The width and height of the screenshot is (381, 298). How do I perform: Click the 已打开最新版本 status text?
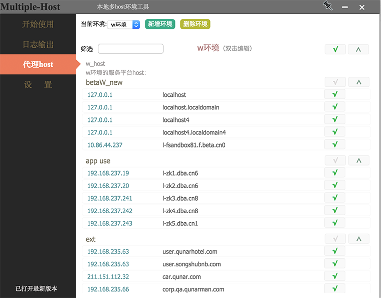[x=36, y=288]
